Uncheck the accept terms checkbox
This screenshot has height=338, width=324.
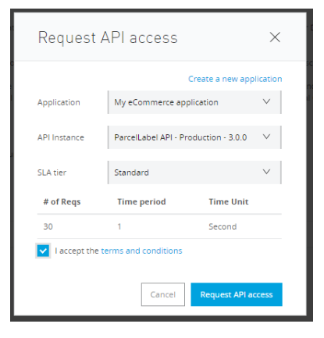pyautogui.click(x=43, y=251)
